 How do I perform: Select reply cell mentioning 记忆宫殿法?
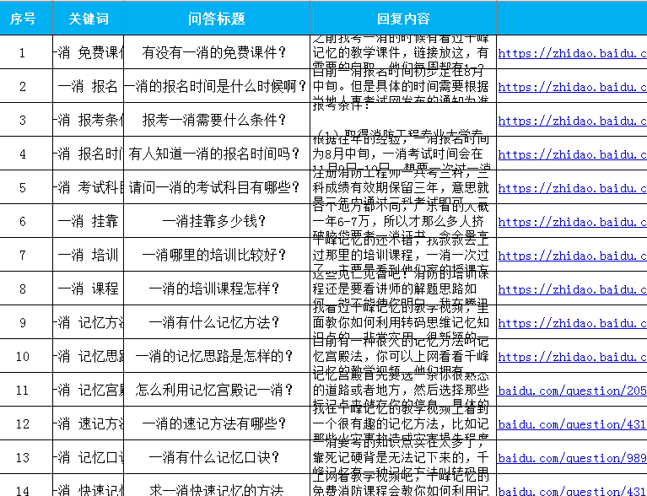pos(403,356)
